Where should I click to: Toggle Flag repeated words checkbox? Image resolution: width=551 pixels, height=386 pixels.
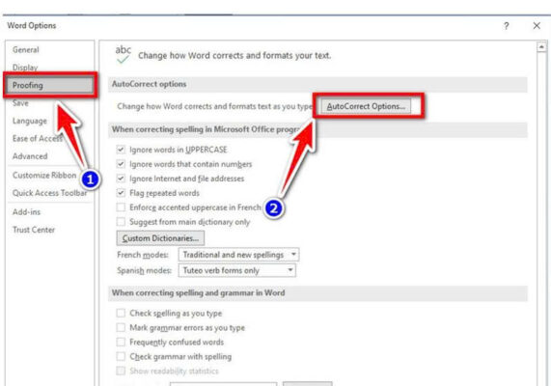(121, 193)
